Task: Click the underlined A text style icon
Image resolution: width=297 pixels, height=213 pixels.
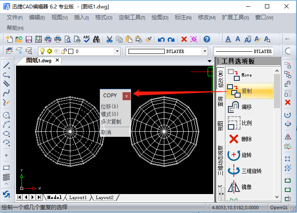Action: point(228,39)
